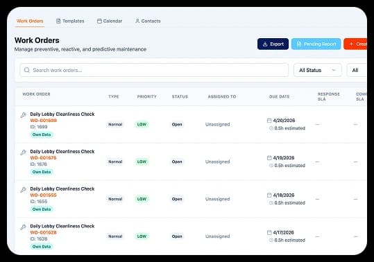Click clock icon in WO-001655 estimate
This screenshot has height=262, width=374.
click(271, 203)
